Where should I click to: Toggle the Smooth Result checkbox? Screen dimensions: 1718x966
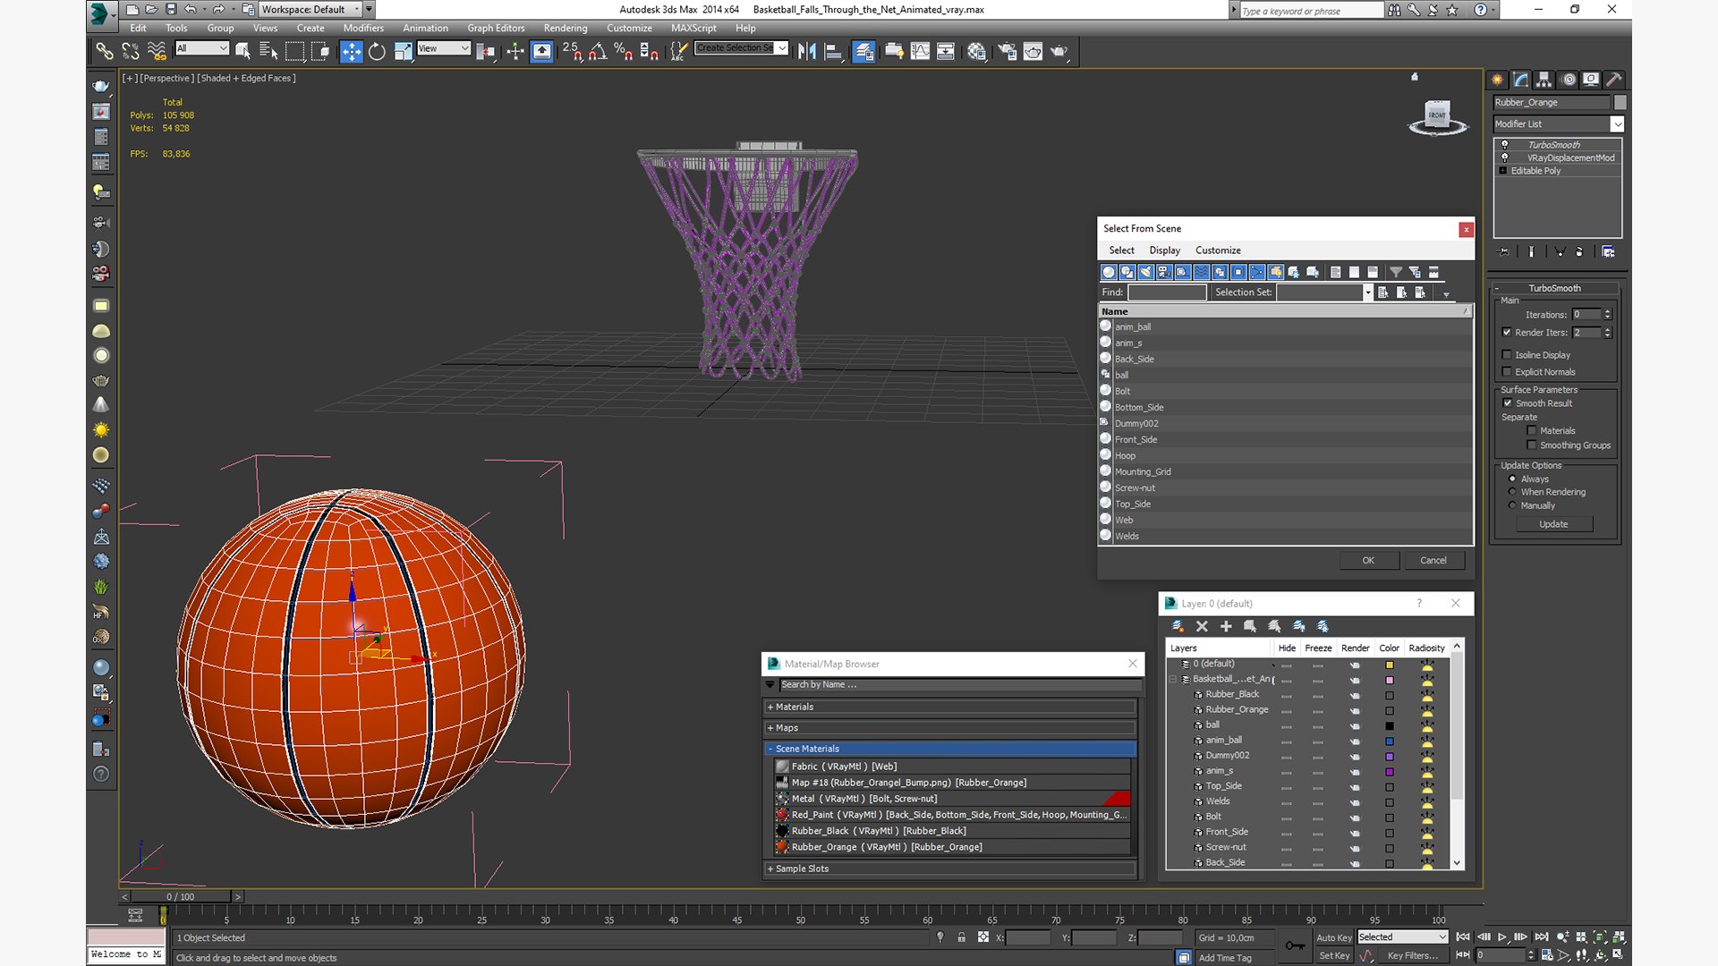1507,403
